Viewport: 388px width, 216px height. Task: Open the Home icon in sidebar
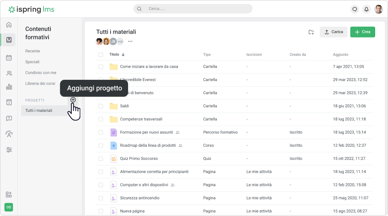click(x=9, y=25)
